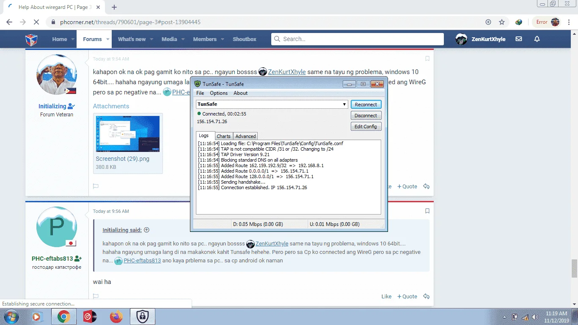
Task: Open the Options menu in TunSafe
Action: pyautogui.click(x=219, y=93)
